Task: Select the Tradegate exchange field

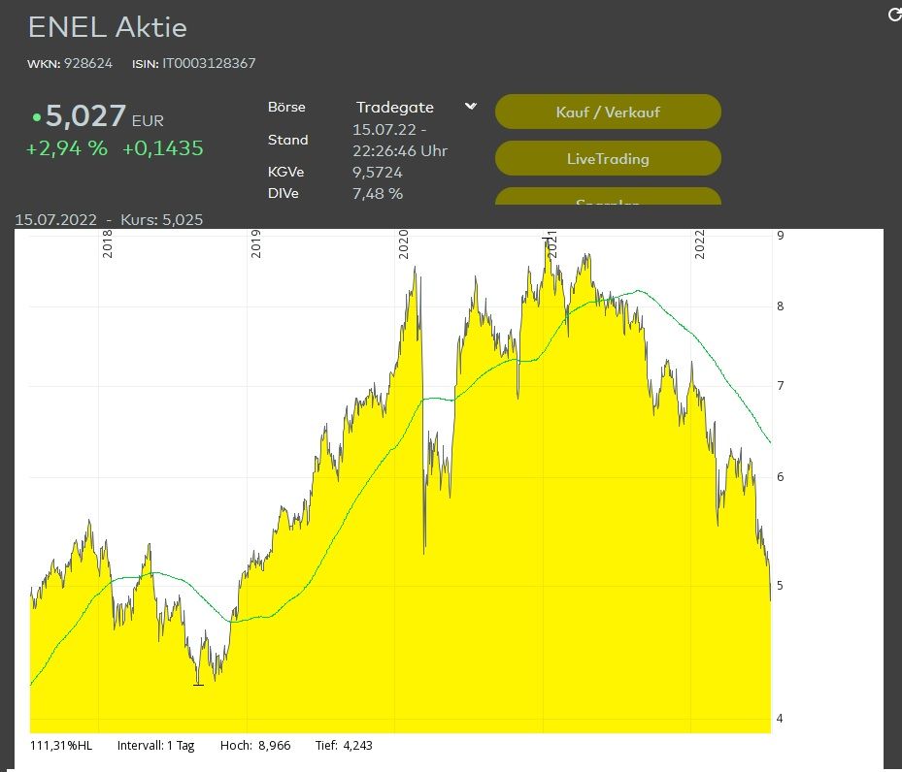Action: point(394,108)
